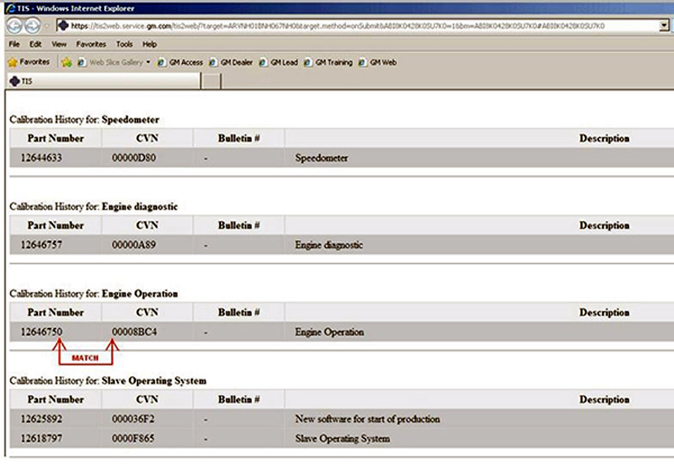Open the Tools menu

point(124,44)
